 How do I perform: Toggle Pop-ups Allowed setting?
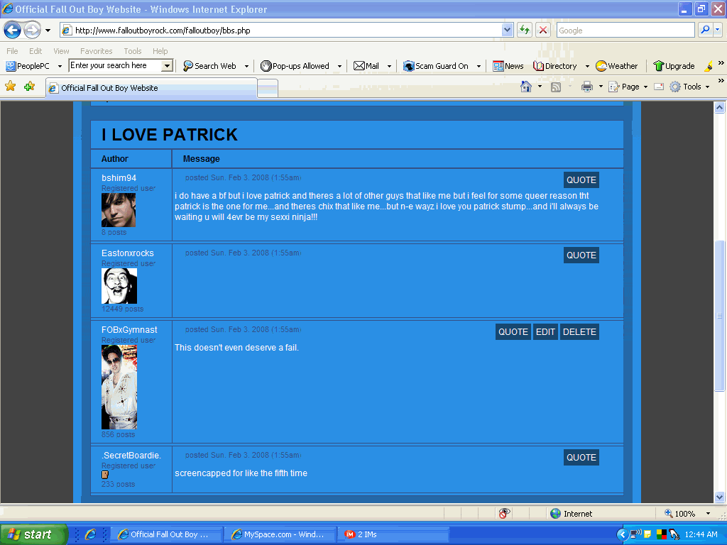point(295,66)
